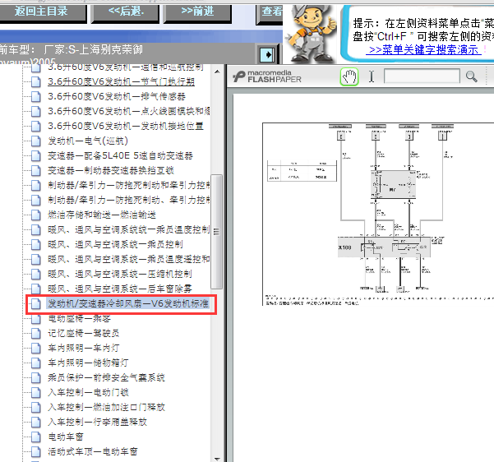The width and height of the screenshot is (494, 462).
Task: Click the >>前进 forward button
Action: click(197, 12)
